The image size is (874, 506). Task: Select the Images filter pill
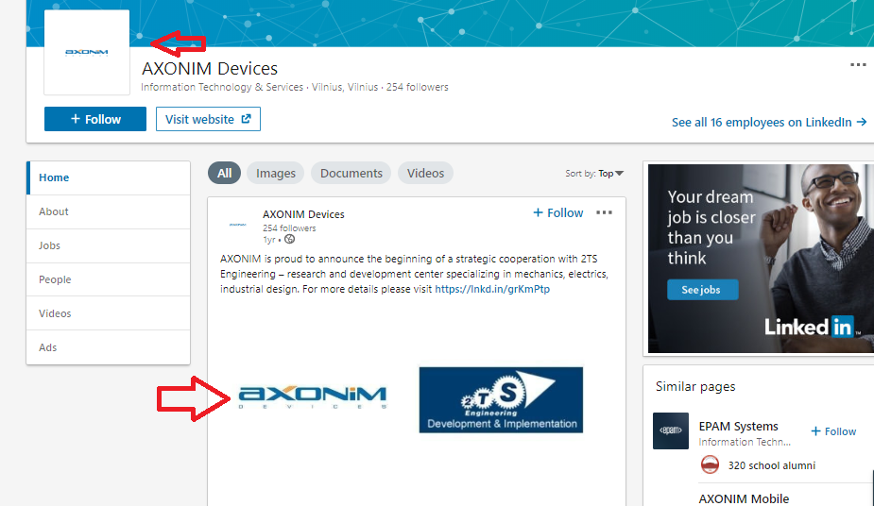pyautogui.click(x=276, y=174)
